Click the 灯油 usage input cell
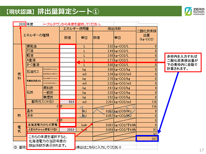Viewport: 206px width, 154px height. (68, 51)
